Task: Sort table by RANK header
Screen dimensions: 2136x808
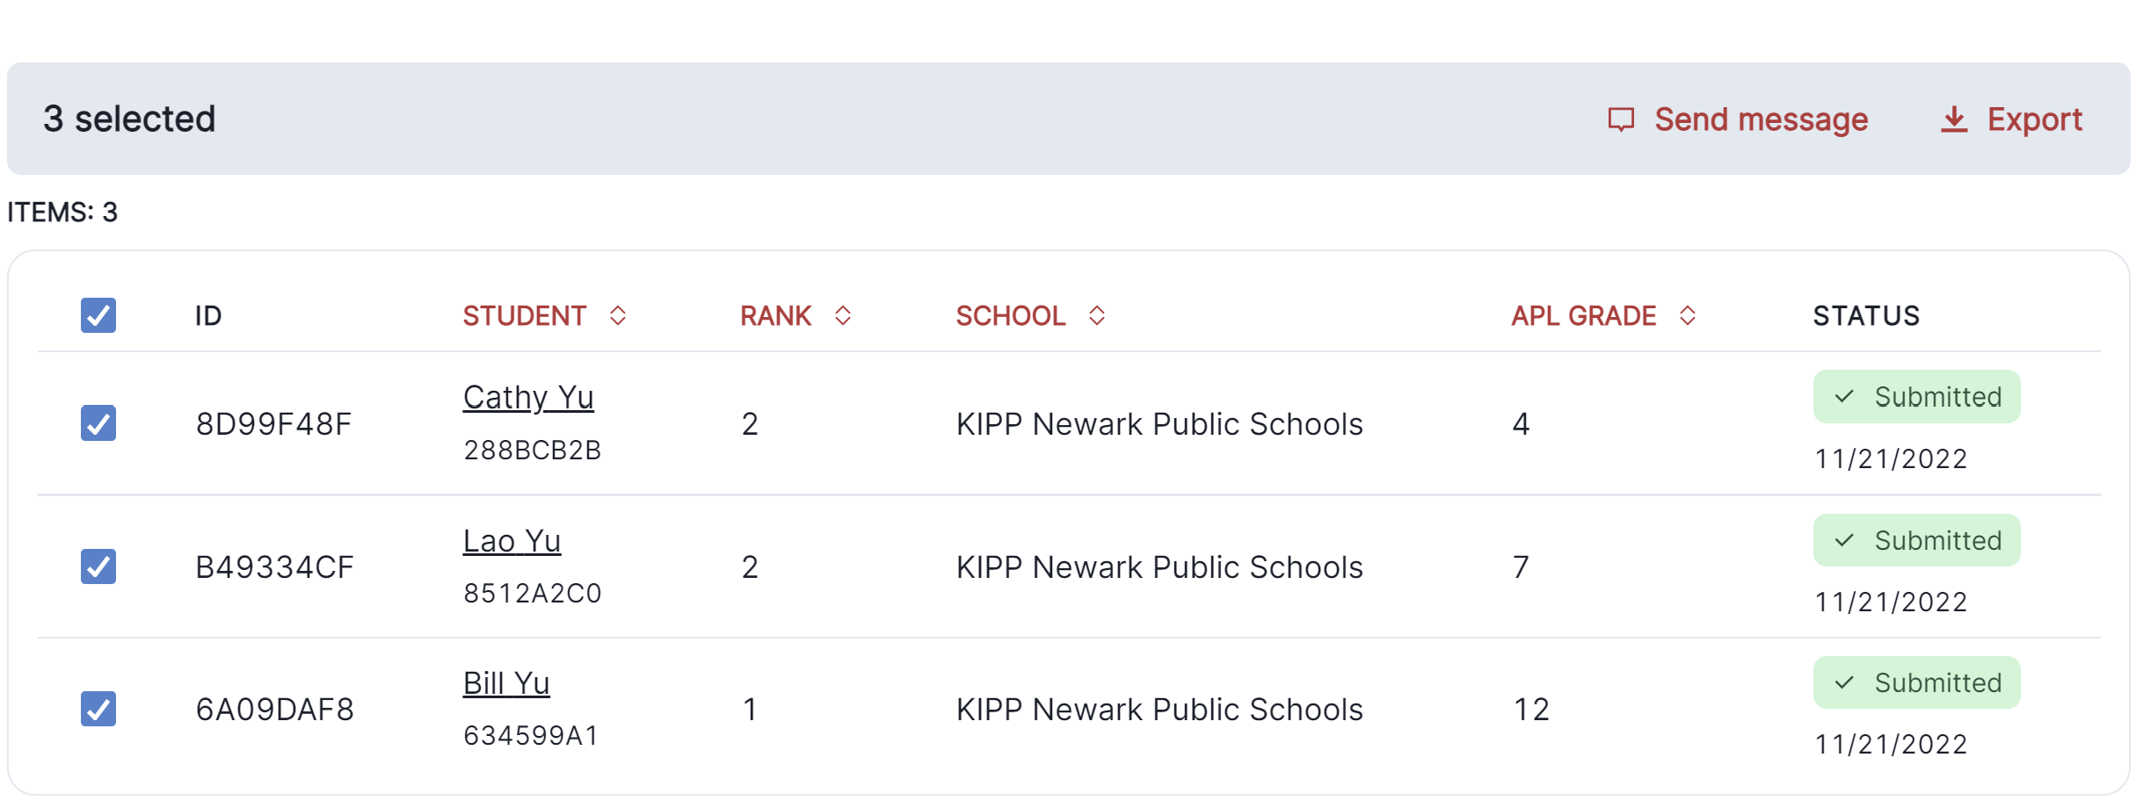Action: click(x=775, y=315)
